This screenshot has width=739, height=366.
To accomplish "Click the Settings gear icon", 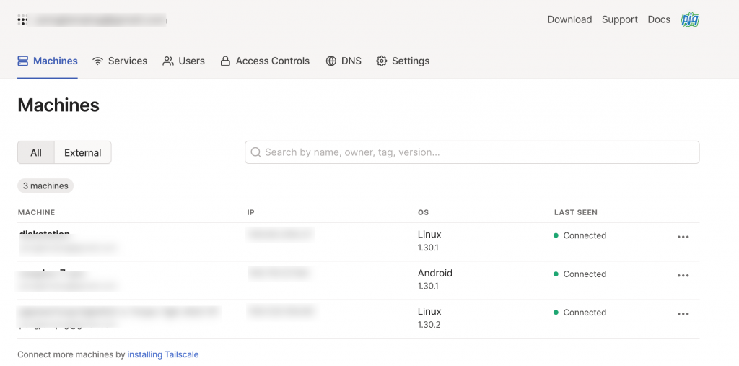I will pyautogui.click(x=382, y=61).
